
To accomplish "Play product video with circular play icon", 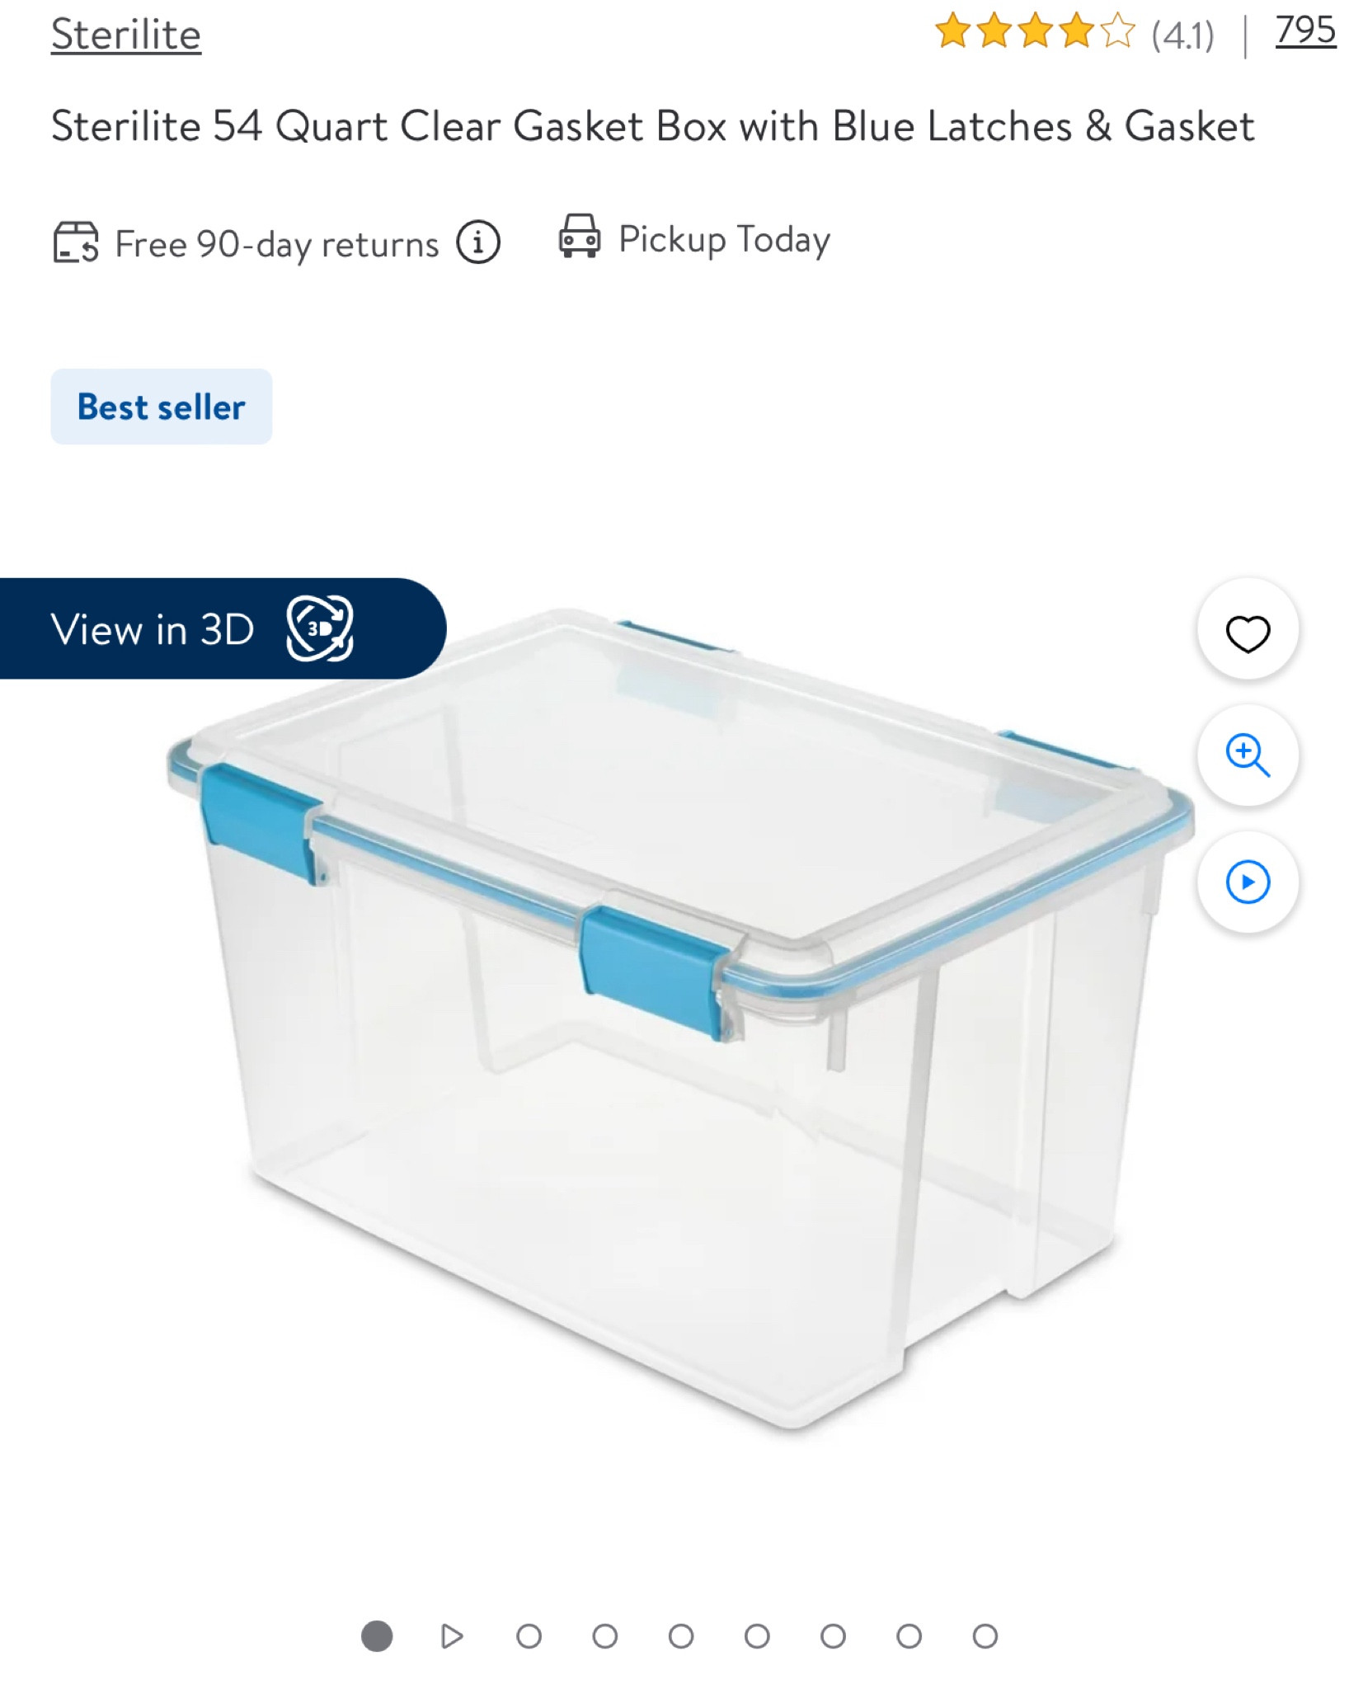I will (1247, 881).
